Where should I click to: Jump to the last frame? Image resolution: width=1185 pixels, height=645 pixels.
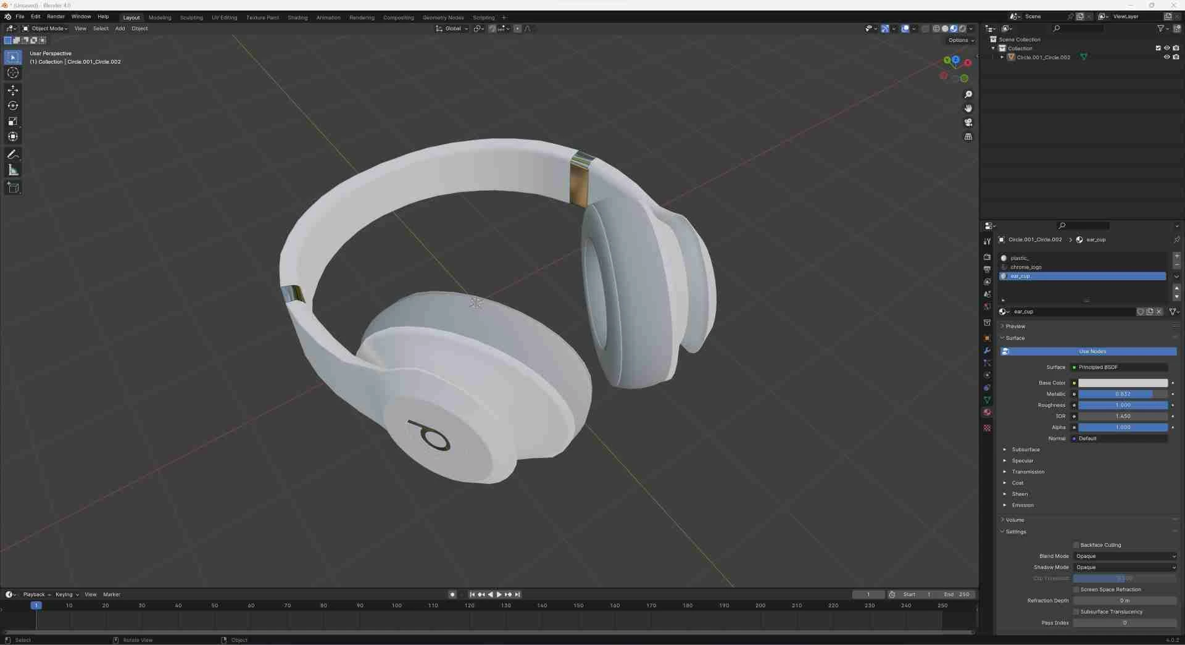[518, 594]
